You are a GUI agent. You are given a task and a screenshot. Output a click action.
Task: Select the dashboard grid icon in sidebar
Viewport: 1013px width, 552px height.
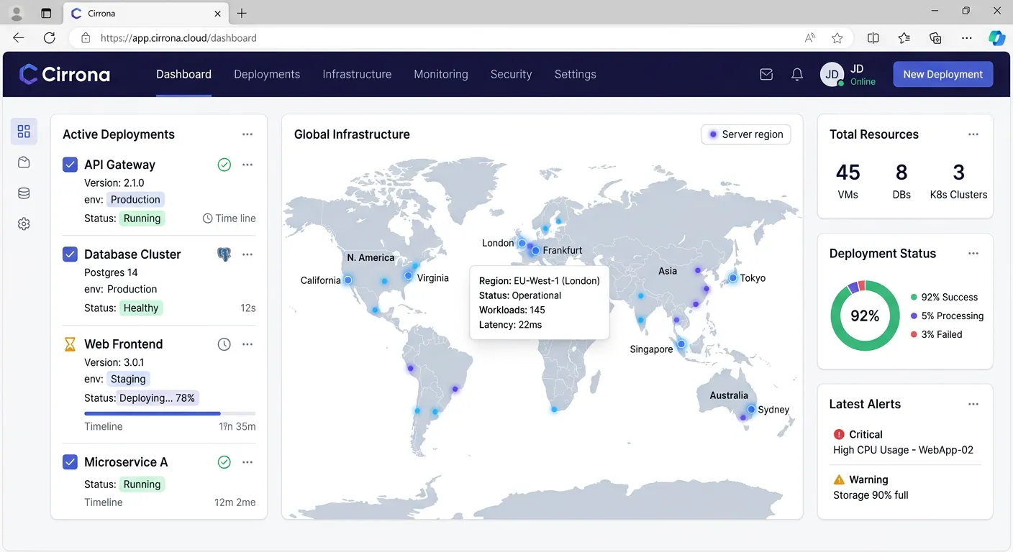[x=24, y=131]
